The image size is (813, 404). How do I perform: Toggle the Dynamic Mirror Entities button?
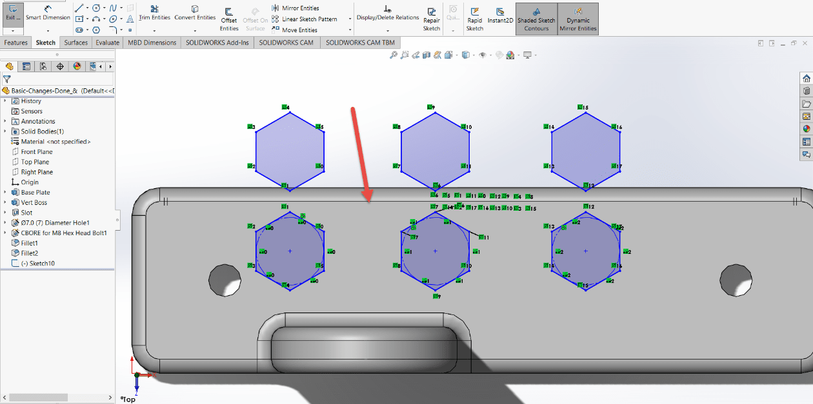coord(578,19)
